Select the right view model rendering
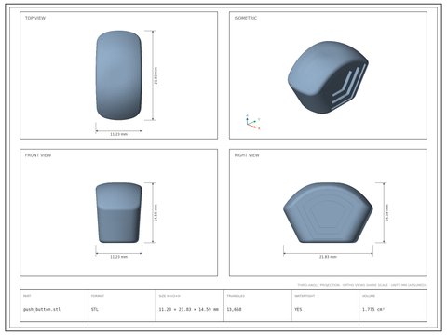This screenshot has width=447, height=335. tap(328, 212)
